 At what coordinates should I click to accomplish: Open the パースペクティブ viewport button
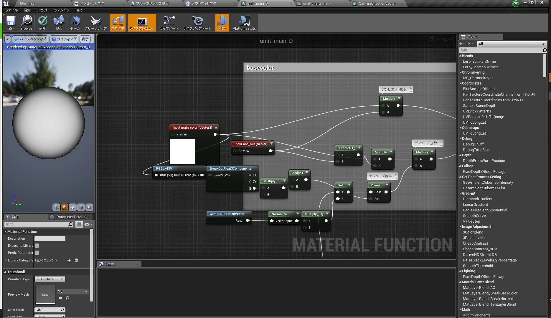30,39
